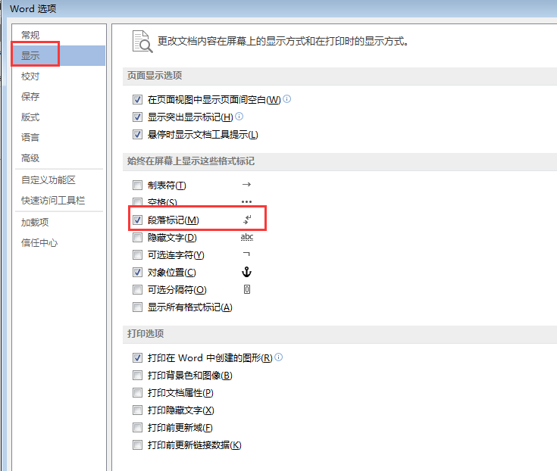
Task: Check the 打印文档属性 box
Action: pos(137,392)
